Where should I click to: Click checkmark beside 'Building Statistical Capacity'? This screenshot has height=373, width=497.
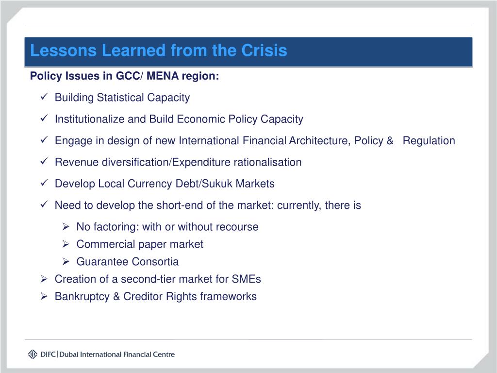click(44, 96)
